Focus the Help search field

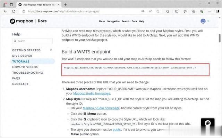coord(32,41)
